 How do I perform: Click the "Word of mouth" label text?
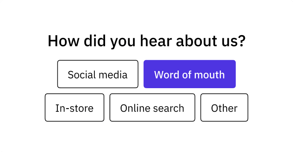(189, 75)
